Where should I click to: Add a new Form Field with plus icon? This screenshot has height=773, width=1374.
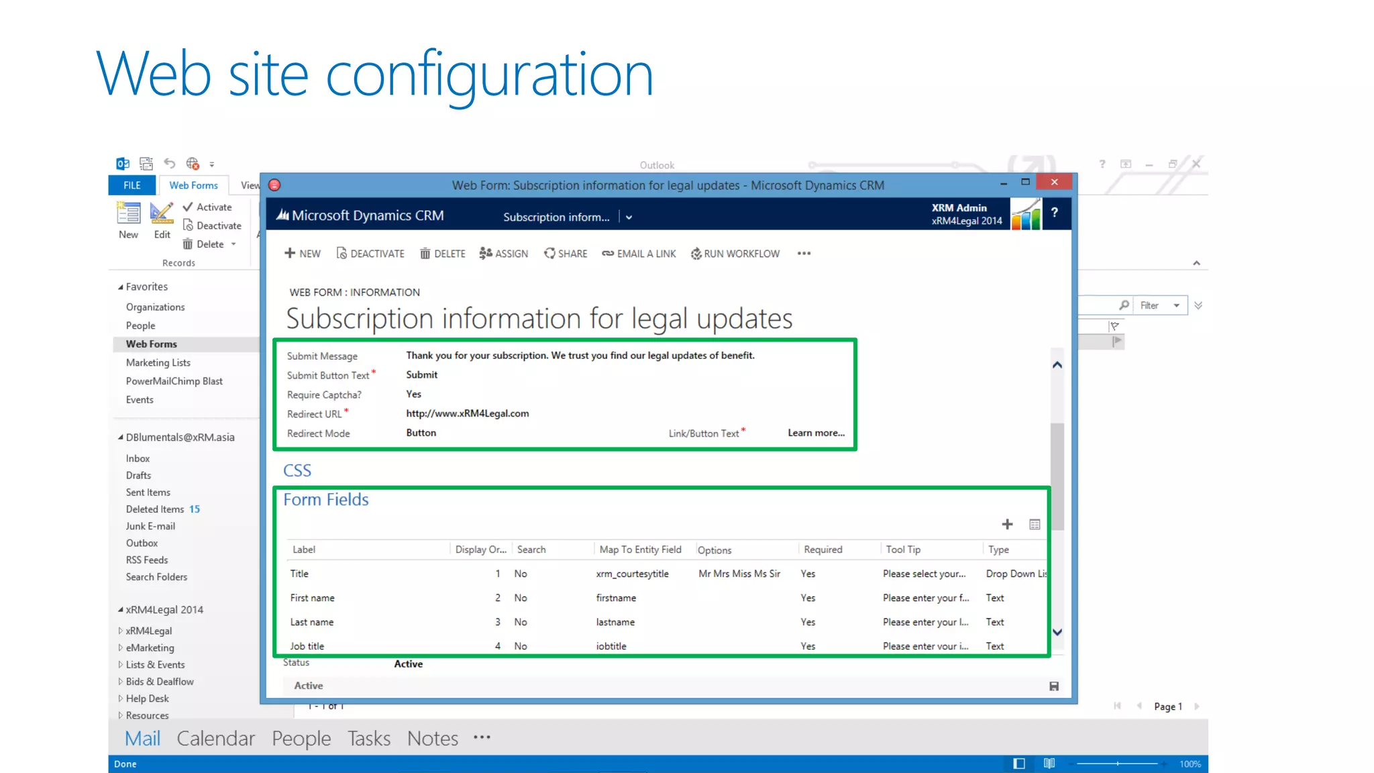tap(1007, 524)
